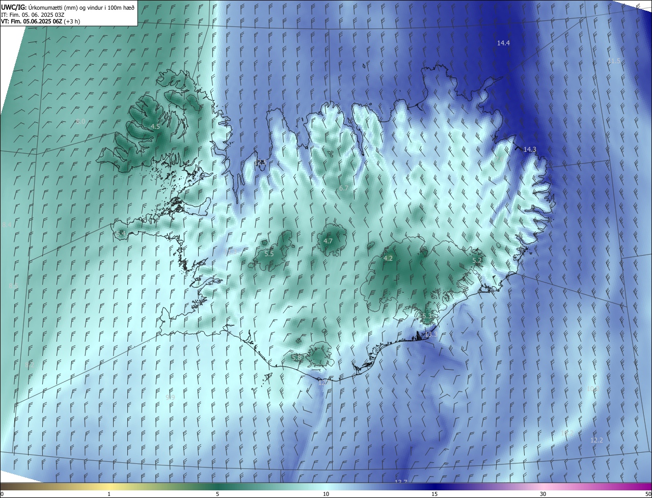Click the 'IT: Fim. 05. 06. 2025 03Z' line
The height and width of the screenshot is (498, 652).
[33, 14]
